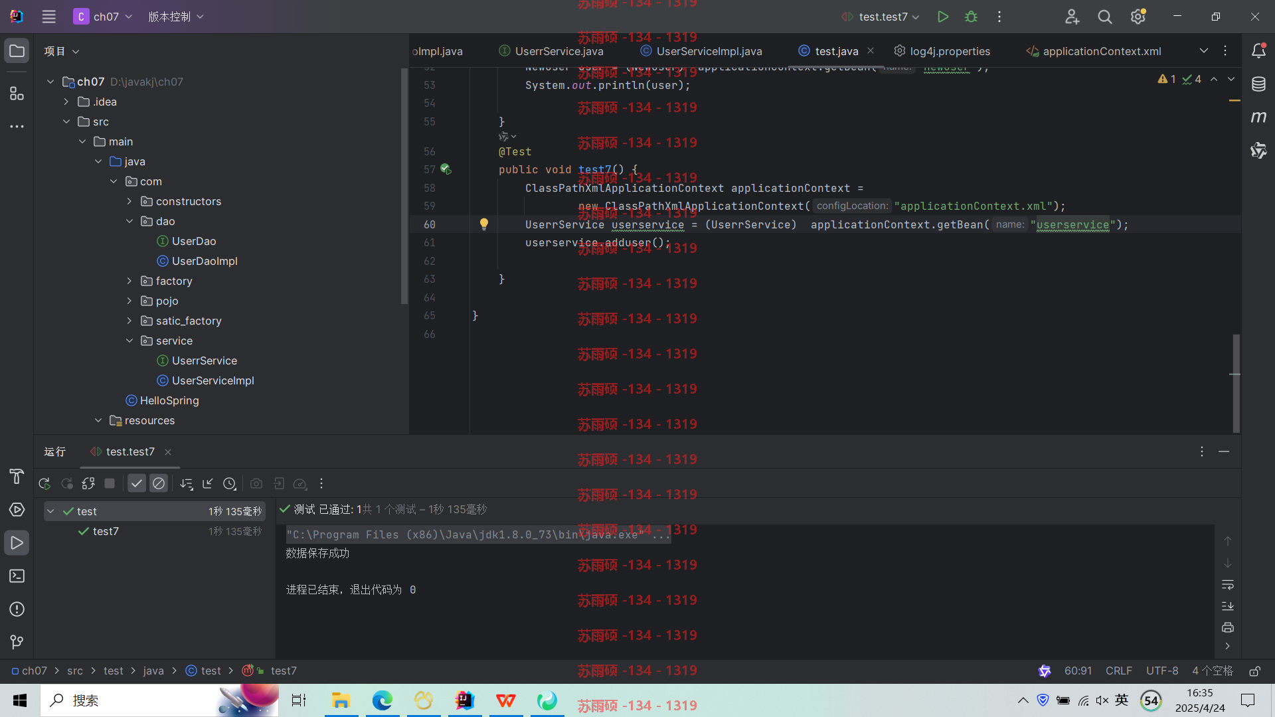Toggle auto-test rerun icon
The width and height of the screenshot is (1275, 717).
tap(88, 484)
